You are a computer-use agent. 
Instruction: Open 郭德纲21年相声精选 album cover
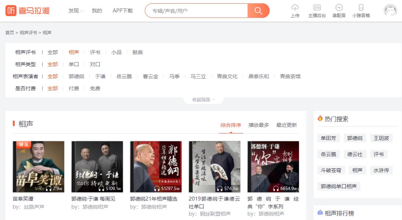click(156, 167)
